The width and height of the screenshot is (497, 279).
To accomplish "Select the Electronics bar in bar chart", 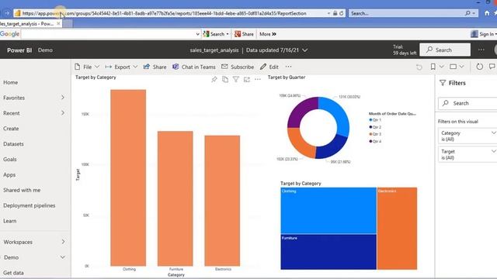I will pos(222,201).
